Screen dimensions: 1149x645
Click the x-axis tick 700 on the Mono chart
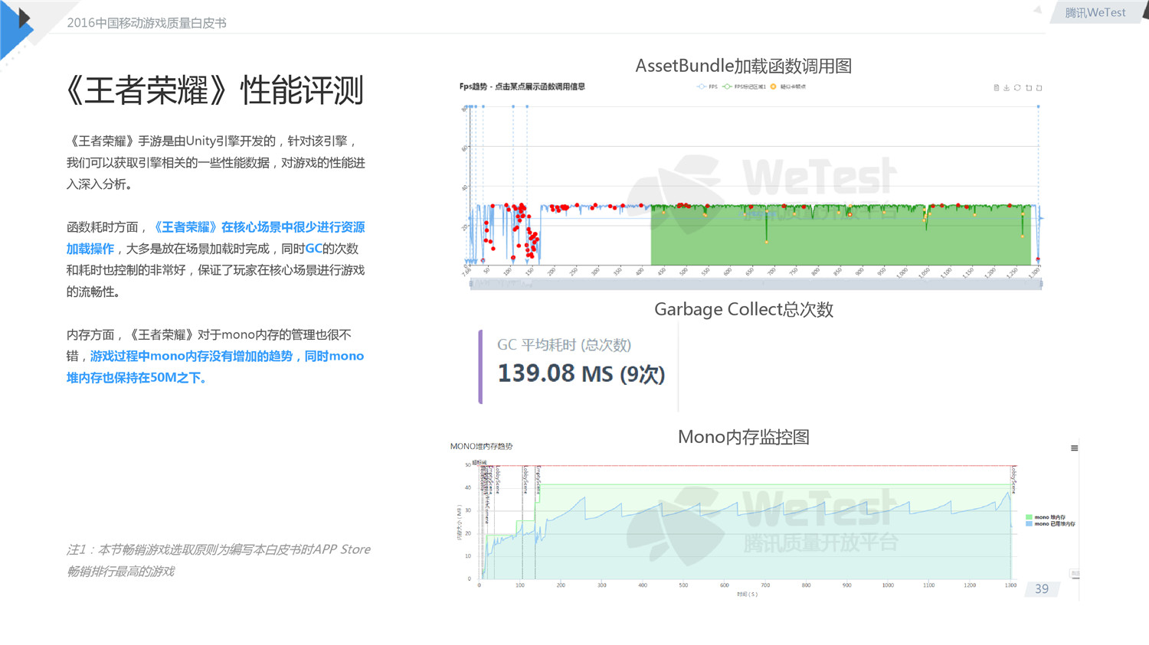pos(765,585)
